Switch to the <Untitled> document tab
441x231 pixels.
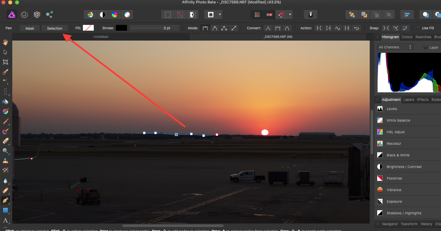101,36
